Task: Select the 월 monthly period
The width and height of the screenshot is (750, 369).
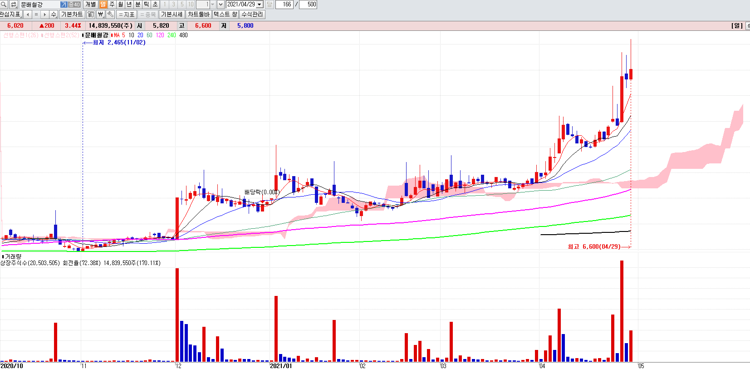Action: click(120, 5)
